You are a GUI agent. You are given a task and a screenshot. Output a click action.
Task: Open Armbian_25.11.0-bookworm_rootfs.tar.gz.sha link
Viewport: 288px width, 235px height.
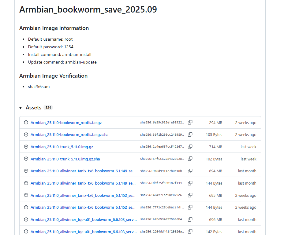pyautogui.click(x=69, y=135)
